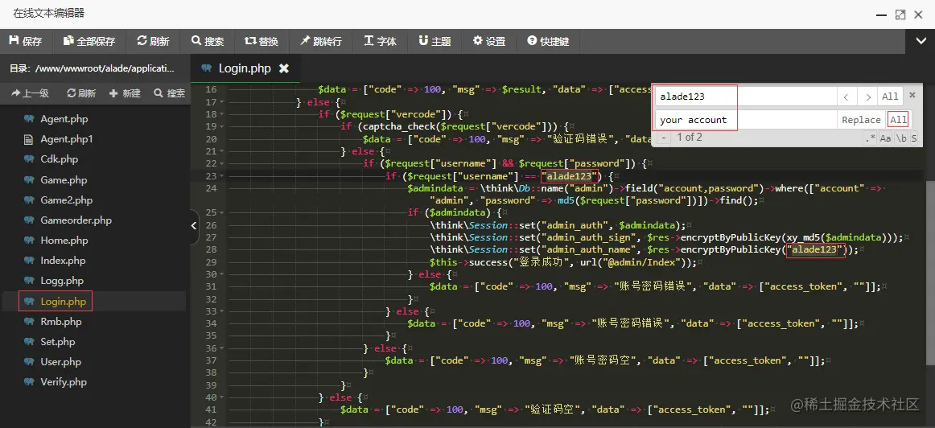The image size is (935, 428).
Task: Toggle regex search option in find box
Action: (870, 138)
